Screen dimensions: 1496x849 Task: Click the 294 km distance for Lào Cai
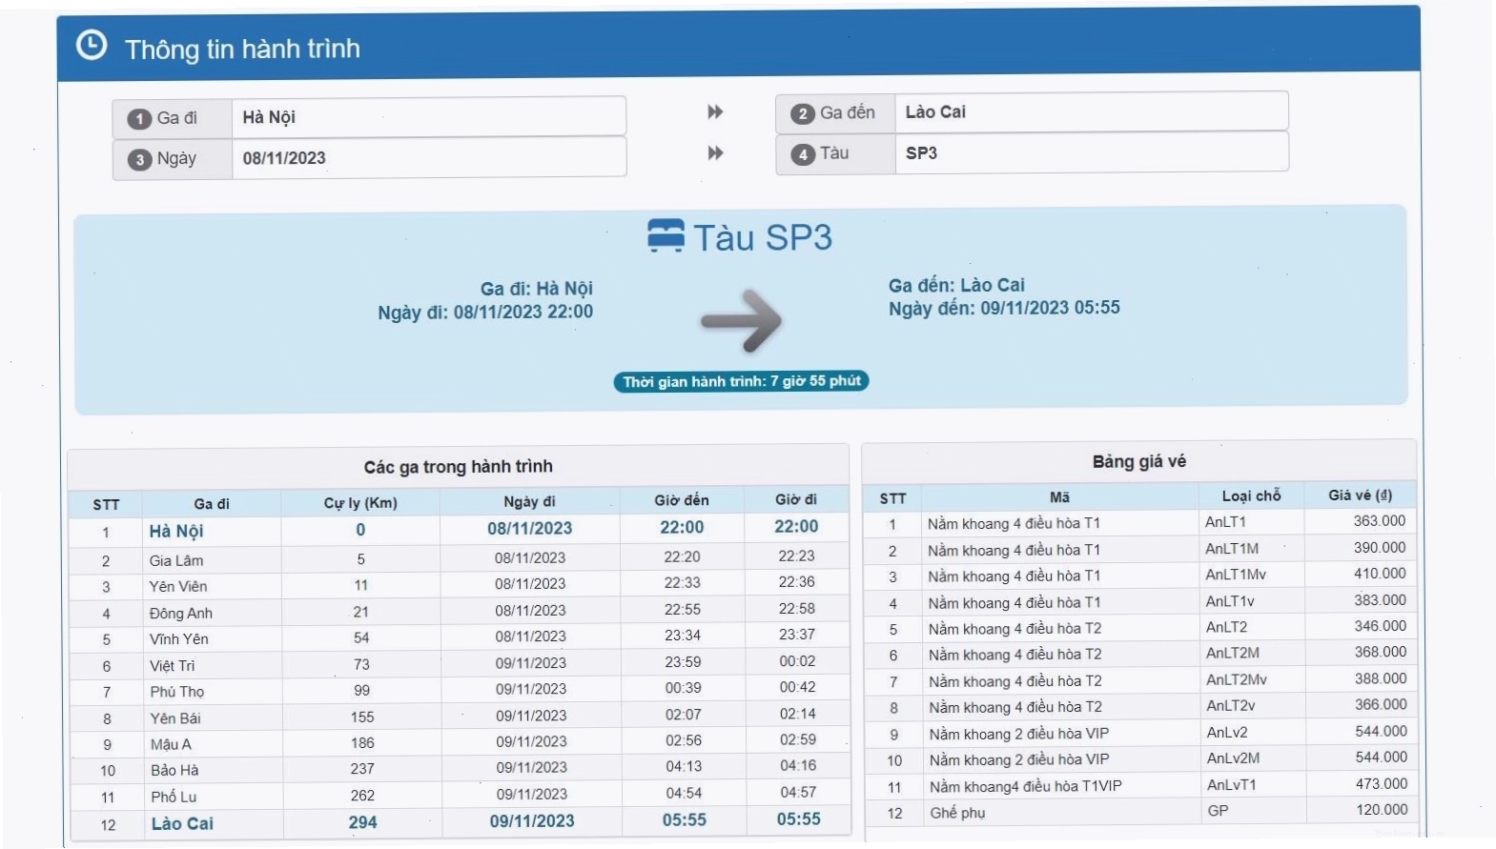[x=362, y=822]
